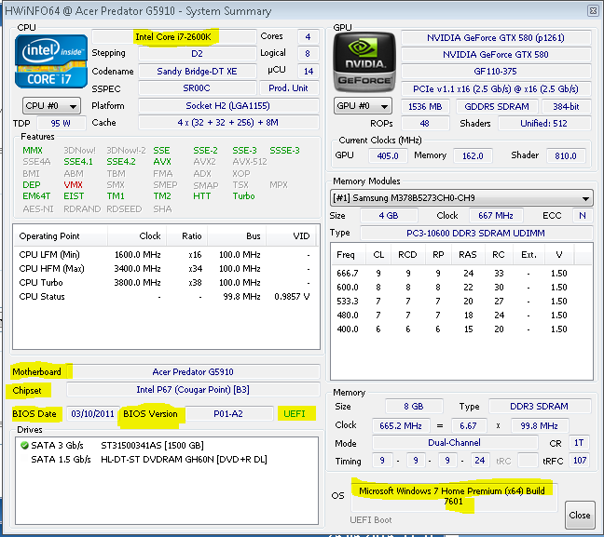Click the Logical value 8
Viewport: 604px width, 537px height.
[308, 53]
